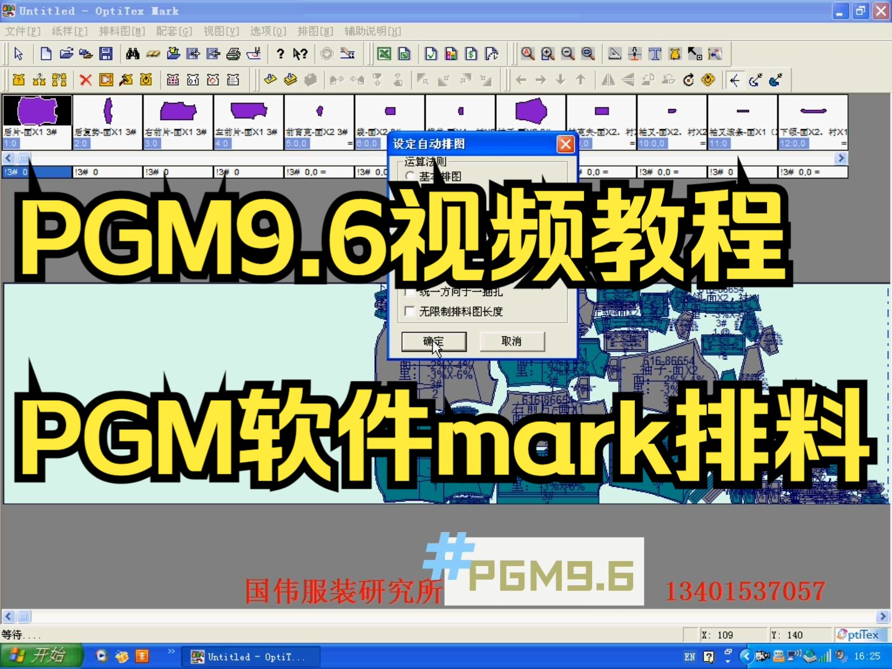Print the marker with printer icon
This screenshot has height=669, width=892.
[x=234, y=54]
